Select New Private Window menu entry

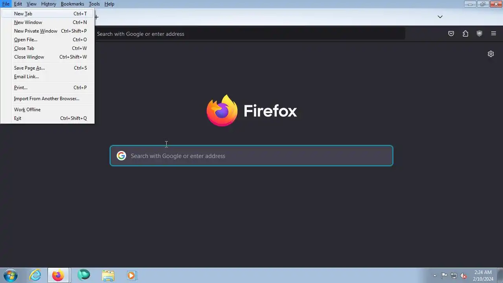click(47, 31)
